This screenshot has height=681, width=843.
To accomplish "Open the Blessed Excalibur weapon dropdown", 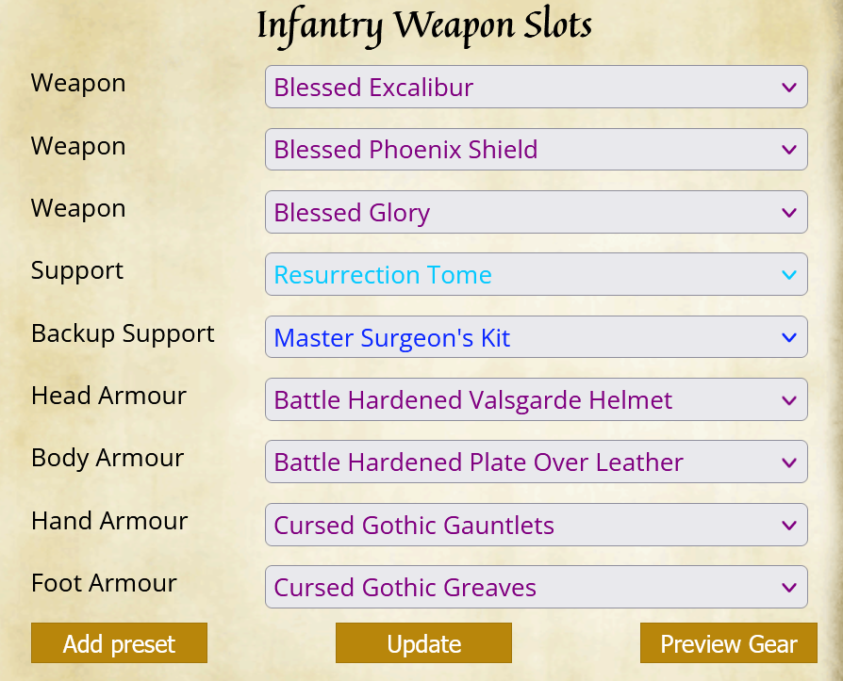I will (x=536, y=87).
